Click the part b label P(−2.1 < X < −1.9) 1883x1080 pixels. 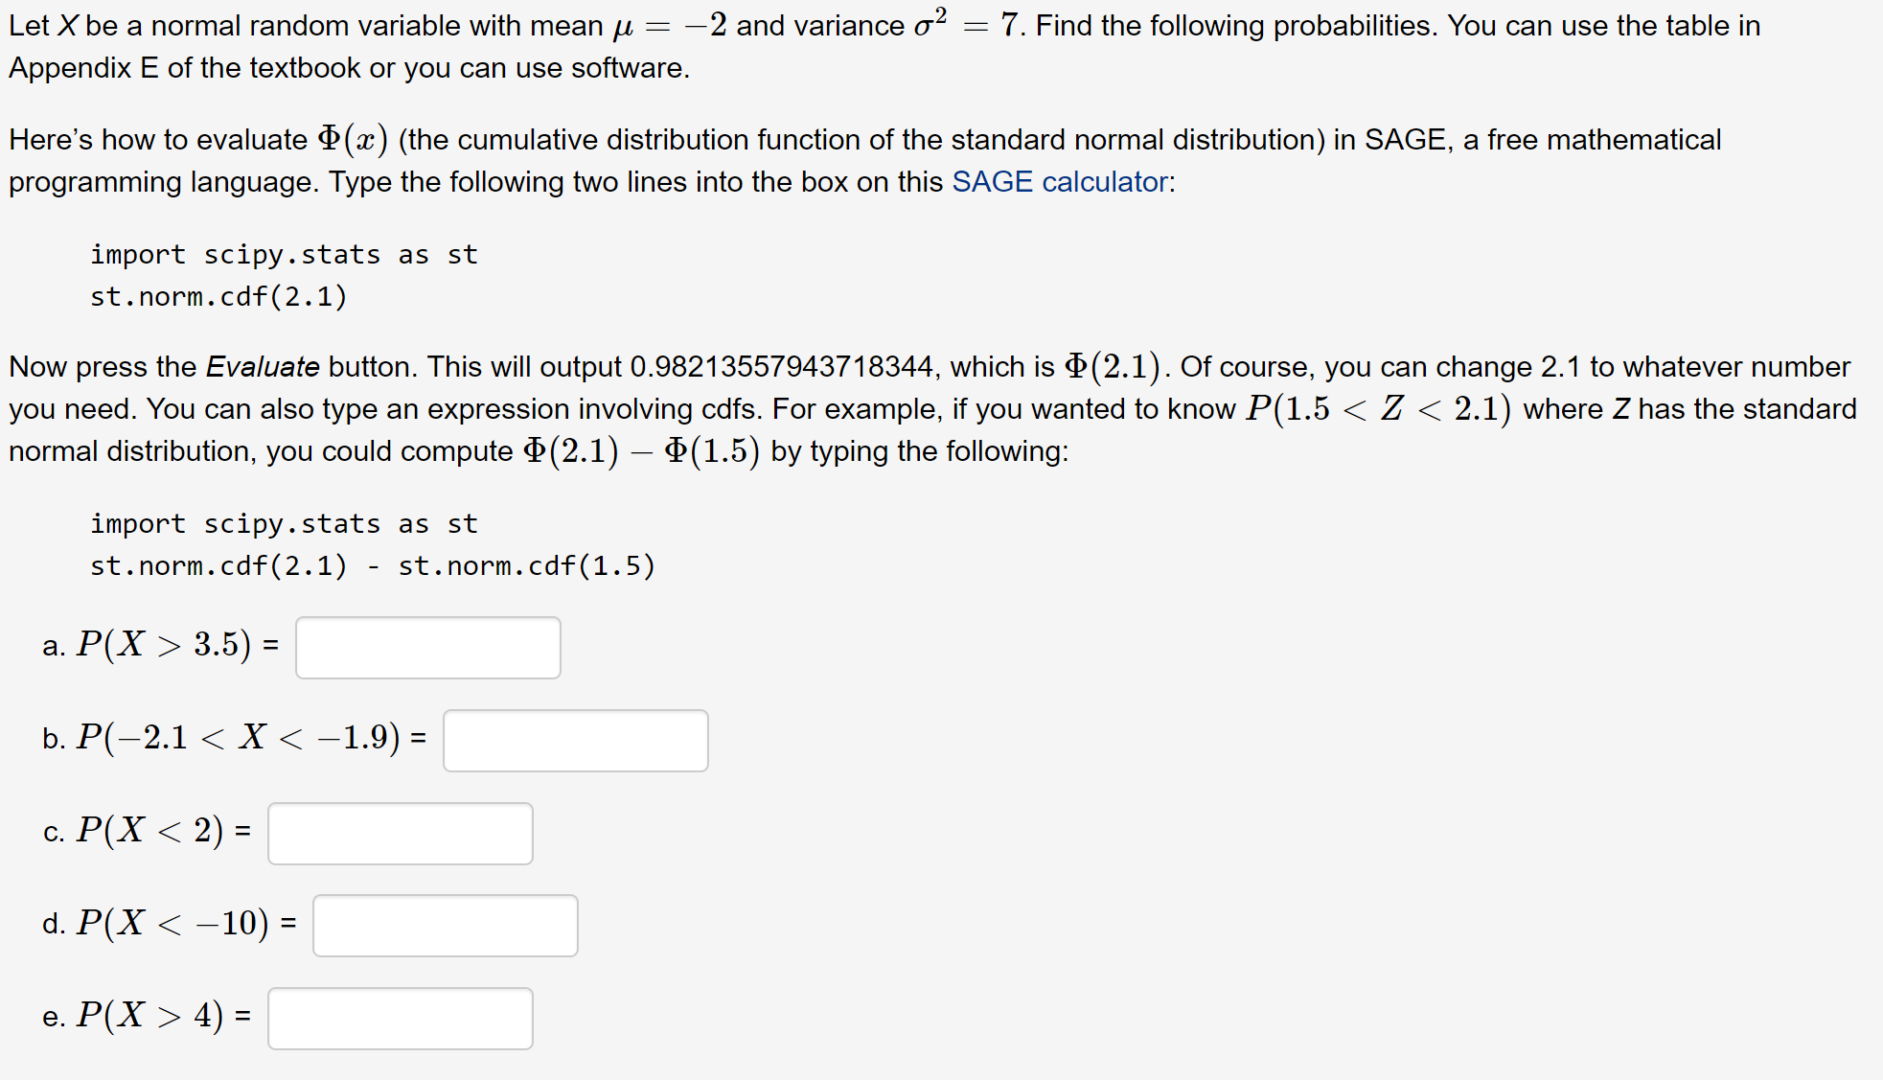click(x=238, y=738)
